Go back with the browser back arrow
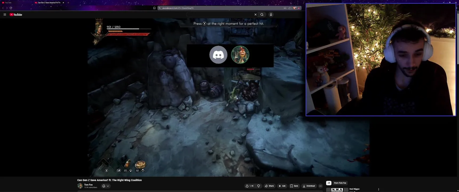 click(3, 8)
